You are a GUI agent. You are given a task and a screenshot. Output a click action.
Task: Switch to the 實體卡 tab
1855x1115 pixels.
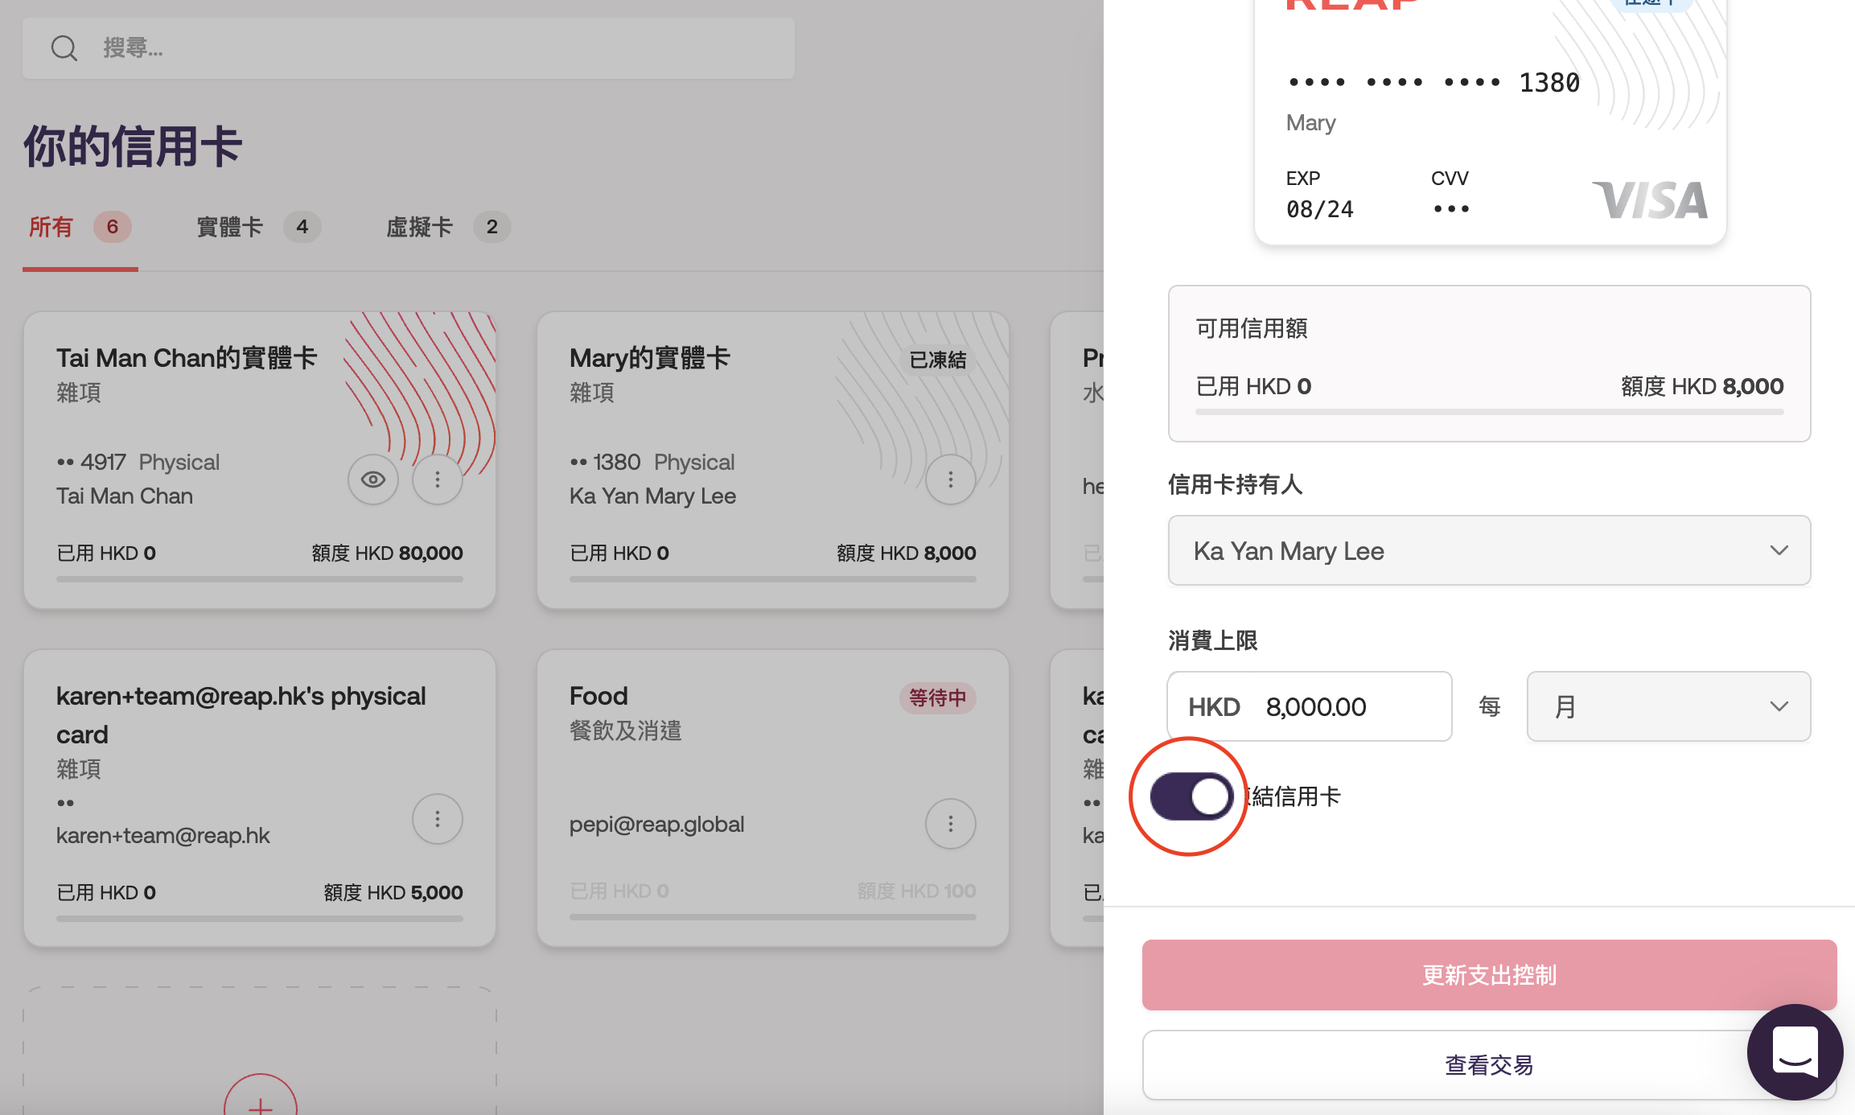230,227
